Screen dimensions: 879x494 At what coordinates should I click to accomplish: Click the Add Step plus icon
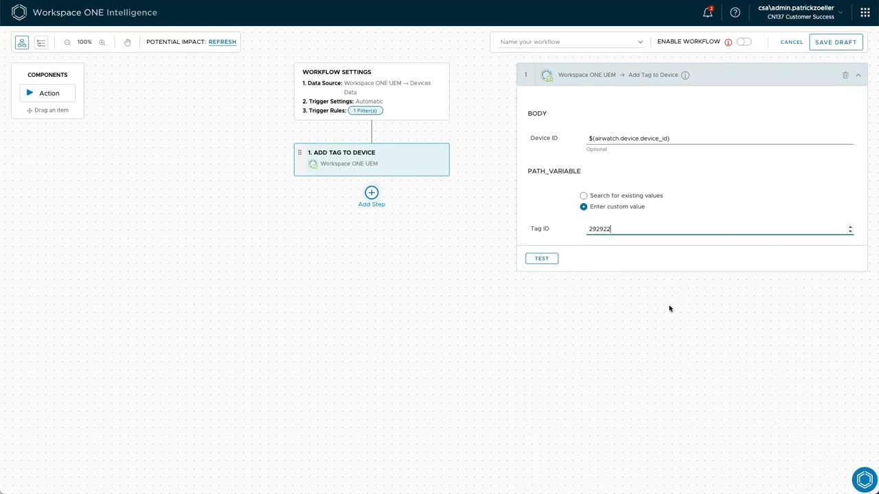(x=372, y=193)
